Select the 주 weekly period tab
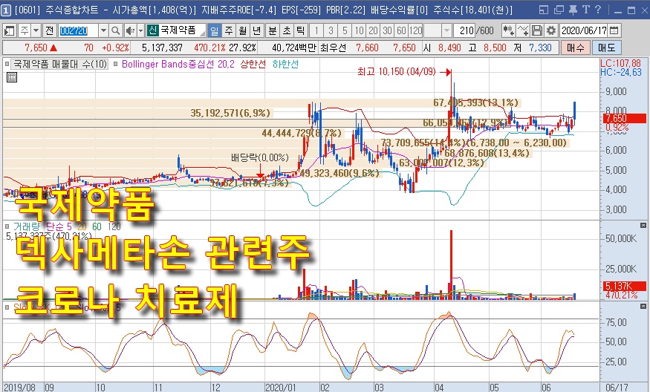Screen dimensions: 650x392 (x=228, y=30)
